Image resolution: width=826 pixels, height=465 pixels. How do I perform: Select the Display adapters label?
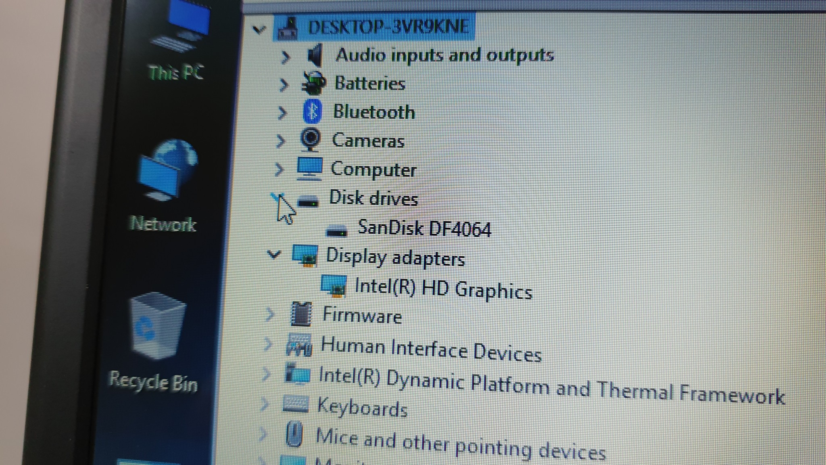pyautogui.click(x=395, y=257)
